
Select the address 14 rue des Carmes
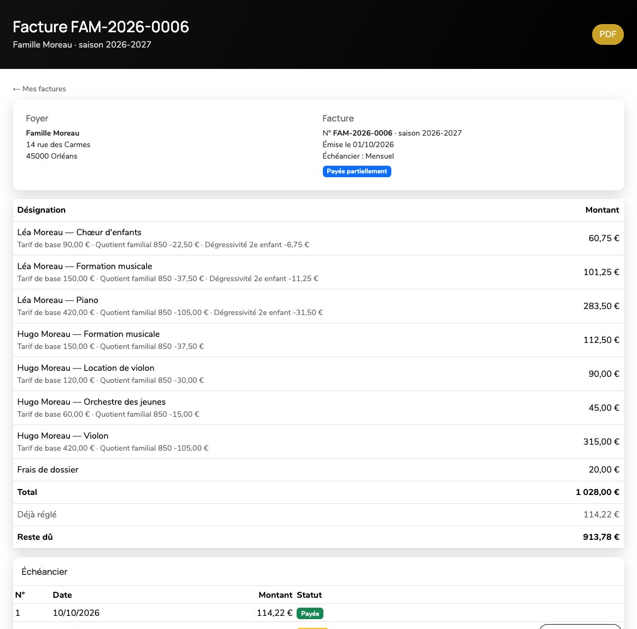point(58,144)
